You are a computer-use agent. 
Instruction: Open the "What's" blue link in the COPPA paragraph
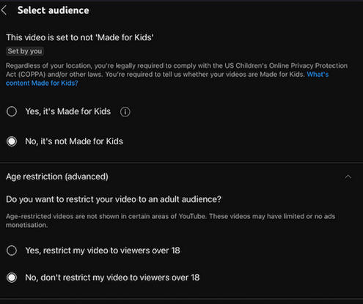coord(318,74)
